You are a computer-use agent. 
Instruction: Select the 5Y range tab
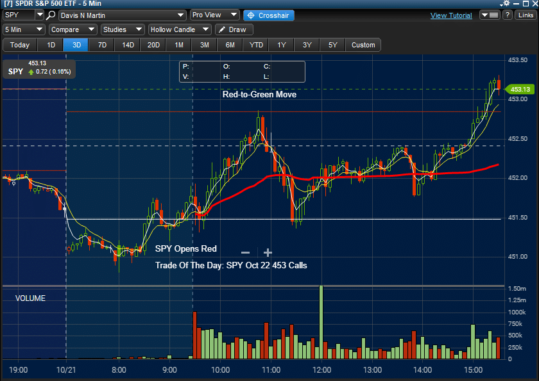pos(332,45)
